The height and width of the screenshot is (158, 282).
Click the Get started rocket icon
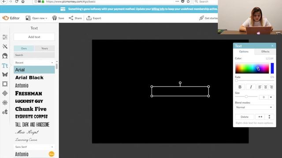coord(201,18)
